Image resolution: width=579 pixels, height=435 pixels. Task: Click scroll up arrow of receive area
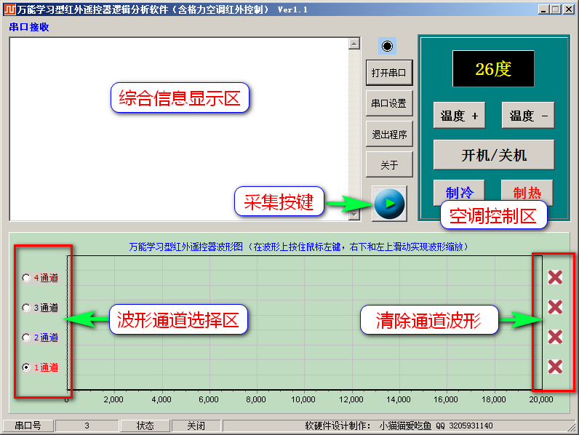tap(354, 44)
